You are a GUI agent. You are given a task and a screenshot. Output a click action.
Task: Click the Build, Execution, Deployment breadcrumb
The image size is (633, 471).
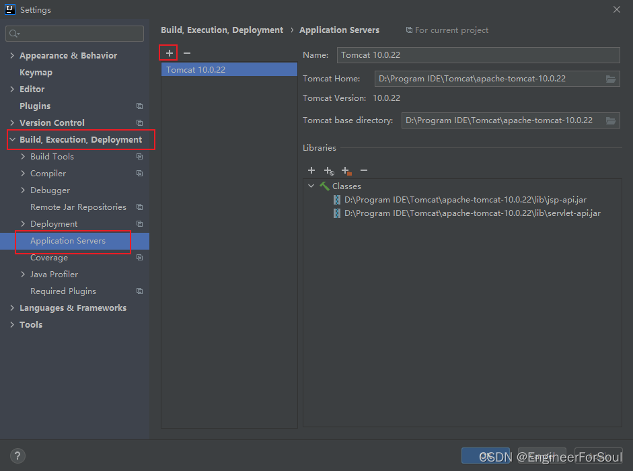[x=222, y=30]
